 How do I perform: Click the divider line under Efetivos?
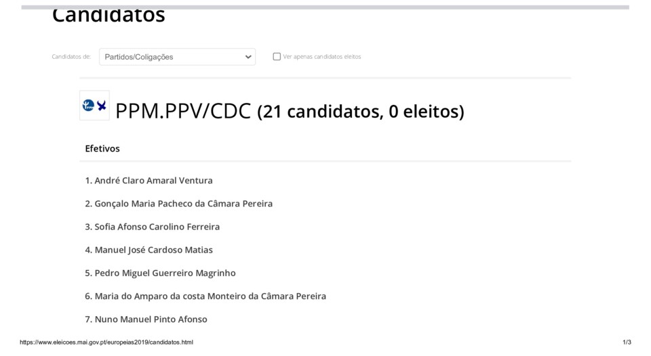coord(325,161)
